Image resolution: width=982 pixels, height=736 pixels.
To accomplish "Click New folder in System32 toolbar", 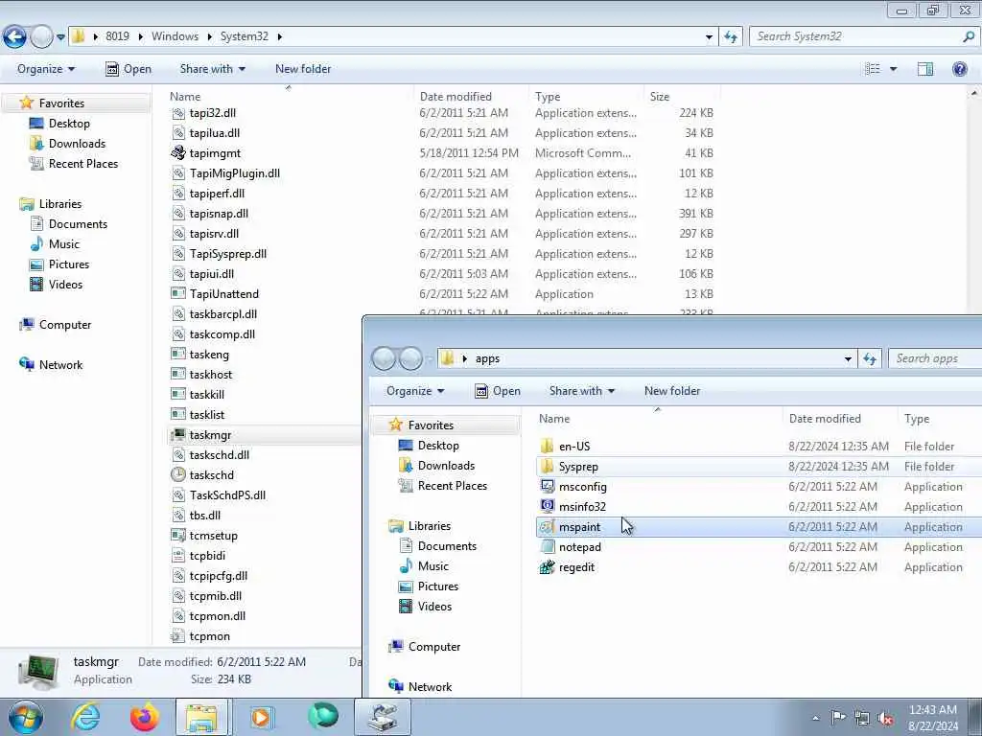I will point(303,69).
